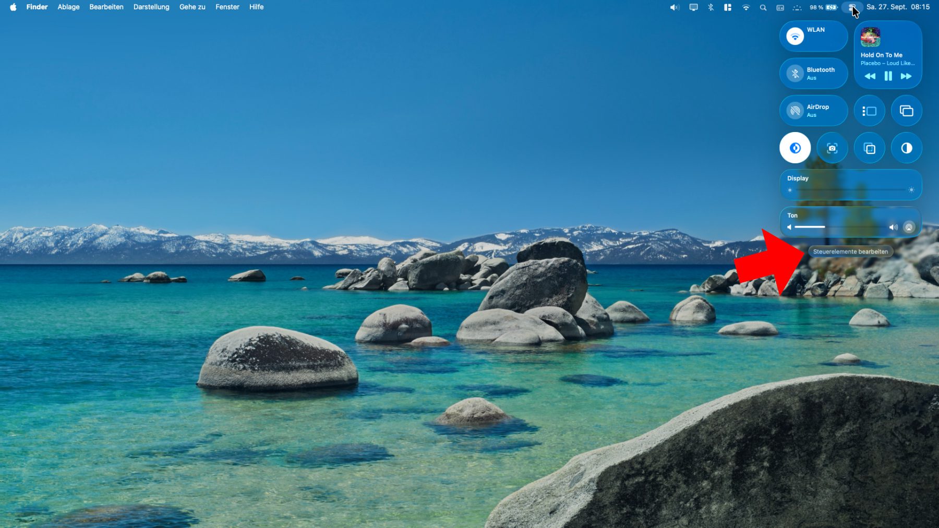Image resolution: width=939 pixels, height=528 pixels.
Task: Open the music recognition control
Action: (x=869, y=148)
